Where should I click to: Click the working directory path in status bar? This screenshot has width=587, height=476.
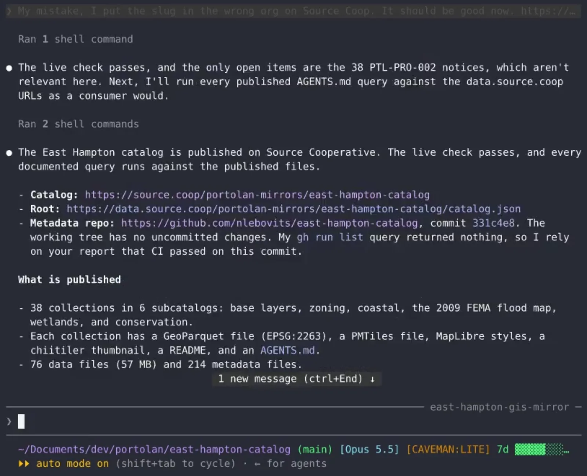(x=154, y=449)
